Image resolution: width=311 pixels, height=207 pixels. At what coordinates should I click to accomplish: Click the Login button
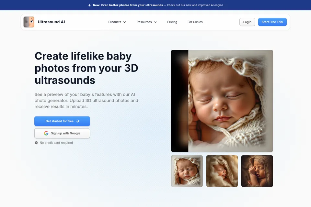click(247, 22)
